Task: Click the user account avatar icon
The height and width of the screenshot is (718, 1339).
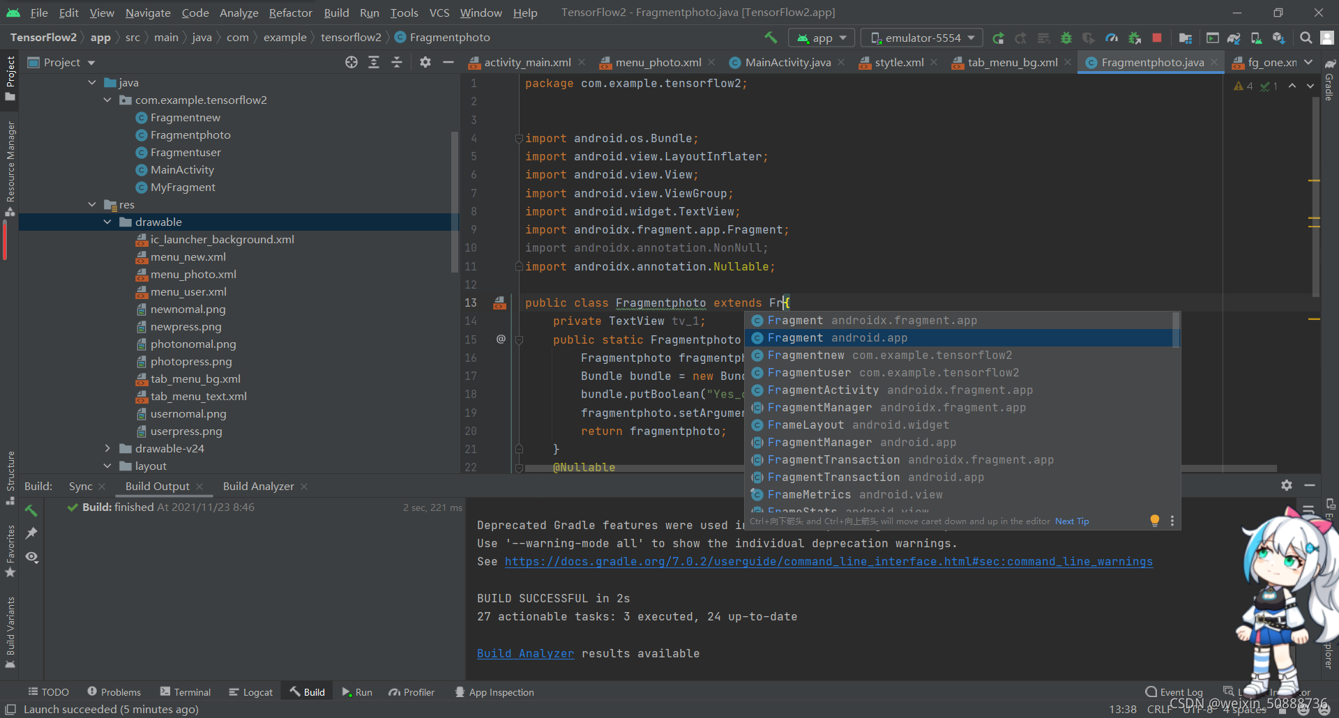Action: coord(1327,38)
